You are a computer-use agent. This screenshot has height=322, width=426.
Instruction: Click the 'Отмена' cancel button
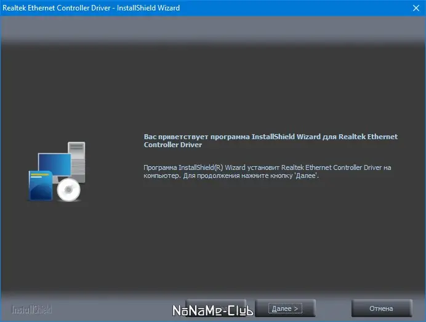(x=382, y=308)
